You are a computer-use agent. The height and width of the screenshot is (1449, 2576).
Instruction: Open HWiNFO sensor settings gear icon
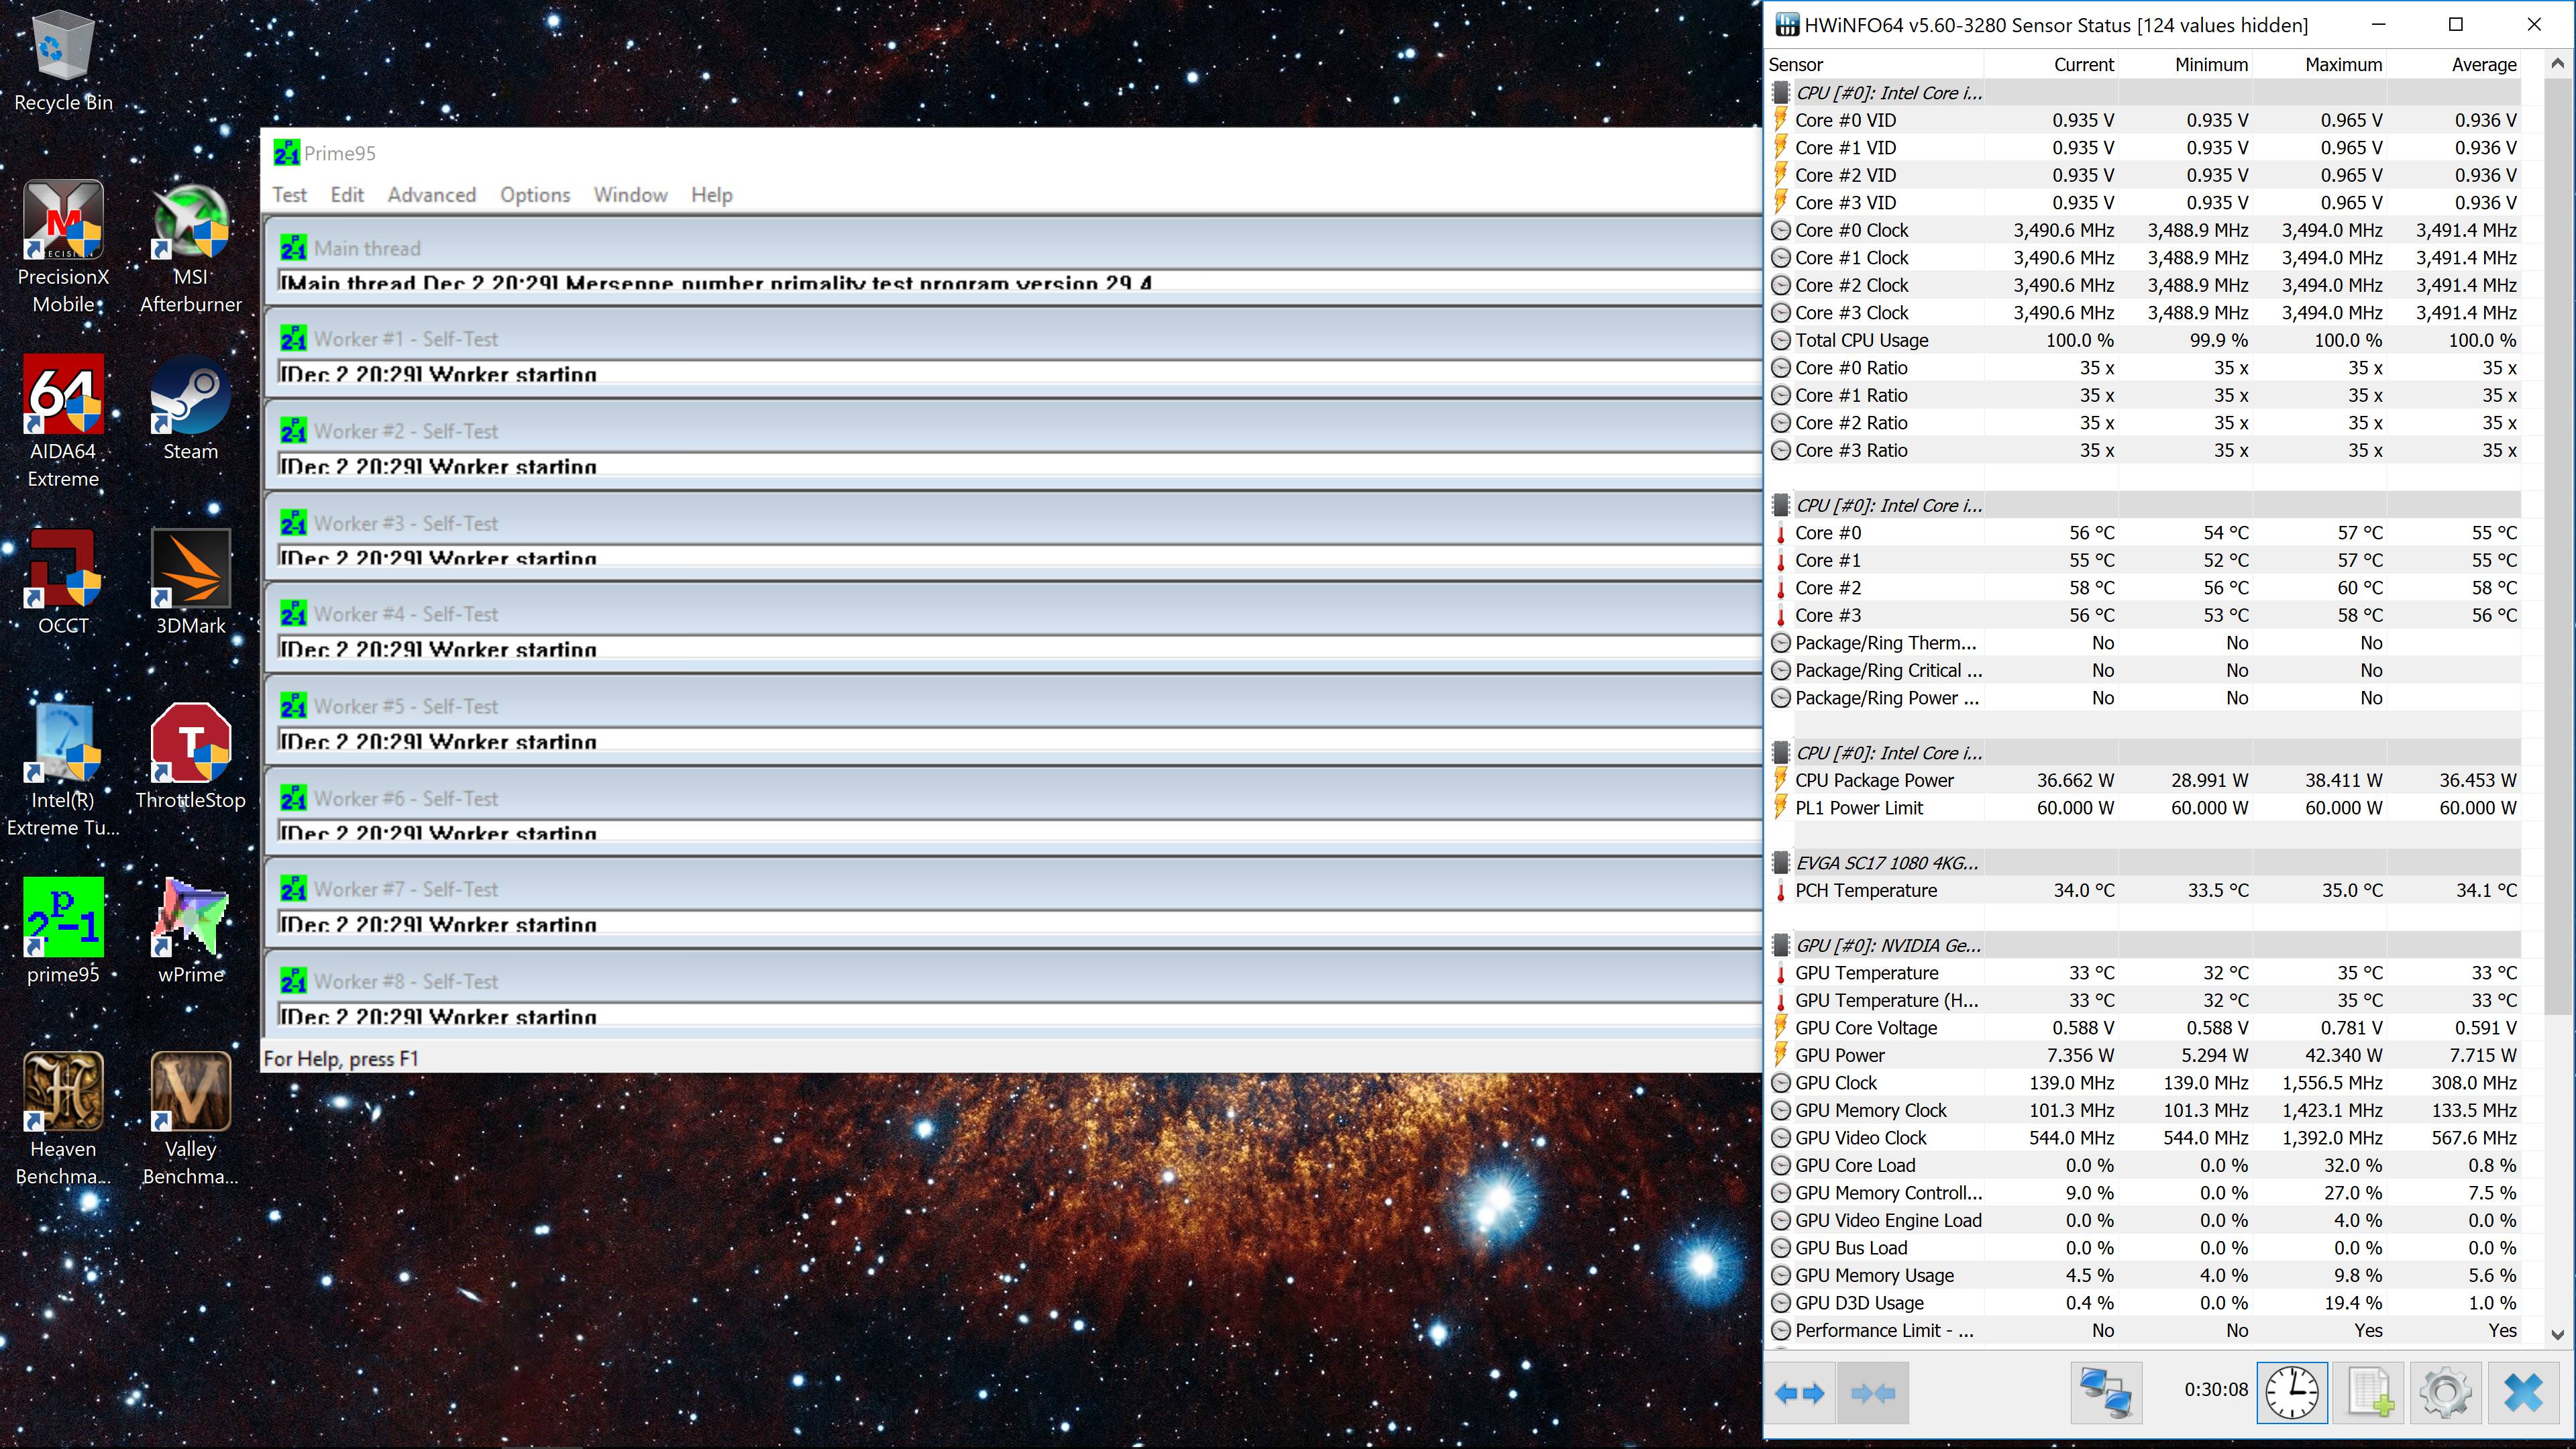tap(2445, 1392)
